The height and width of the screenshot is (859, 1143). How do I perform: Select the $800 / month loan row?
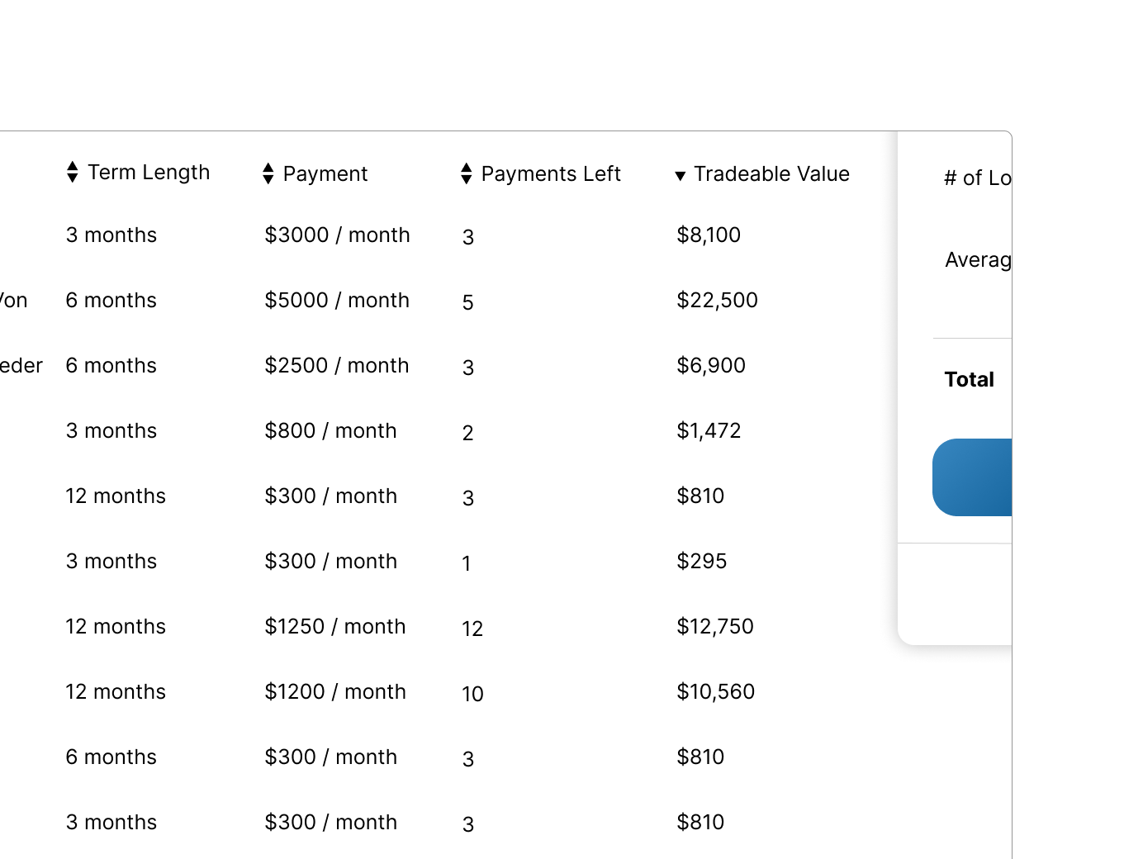330,431
